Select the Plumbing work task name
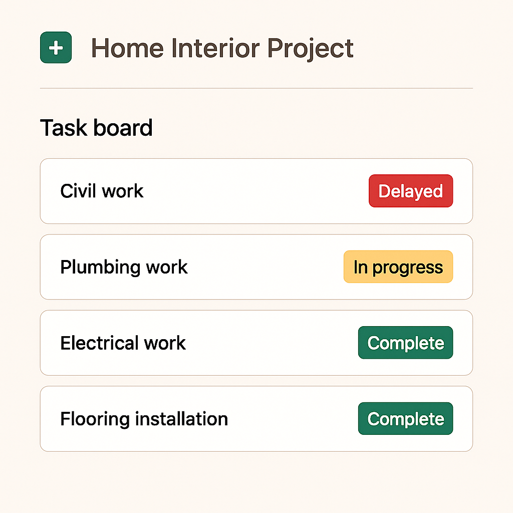Viewport: 513px width, 513px height. [x=124, y=268]
